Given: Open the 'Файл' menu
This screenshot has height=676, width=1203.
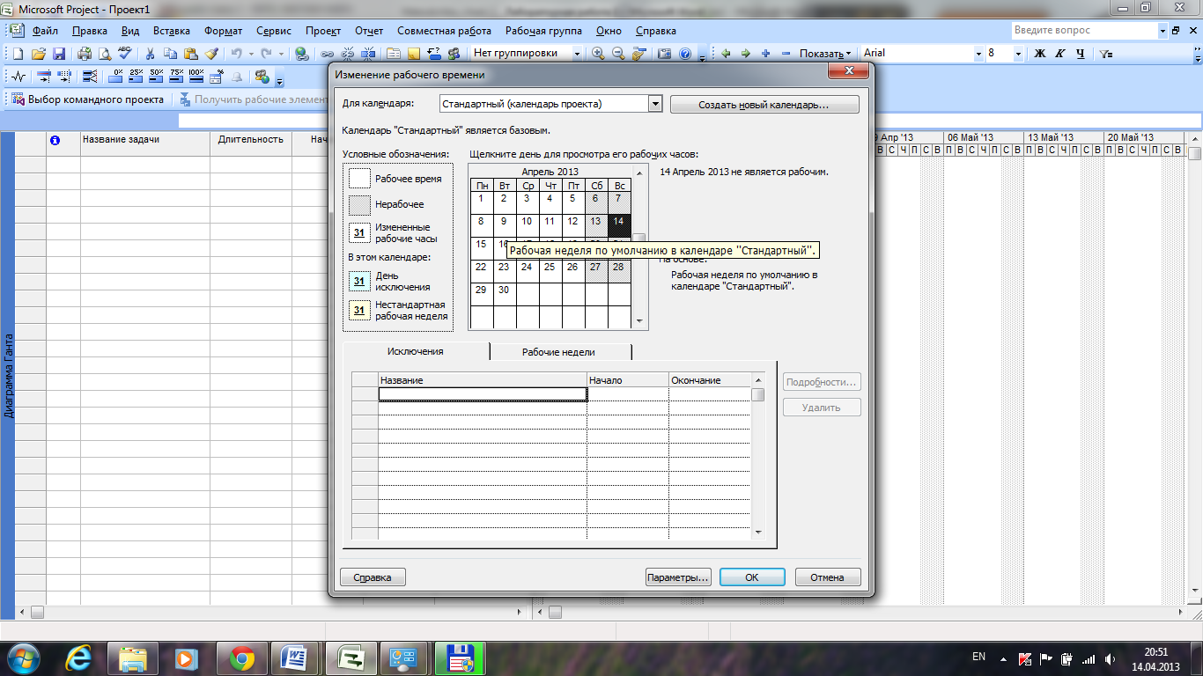Looking at the screenshot, I should pyautogui.click(x=45, y=31).
